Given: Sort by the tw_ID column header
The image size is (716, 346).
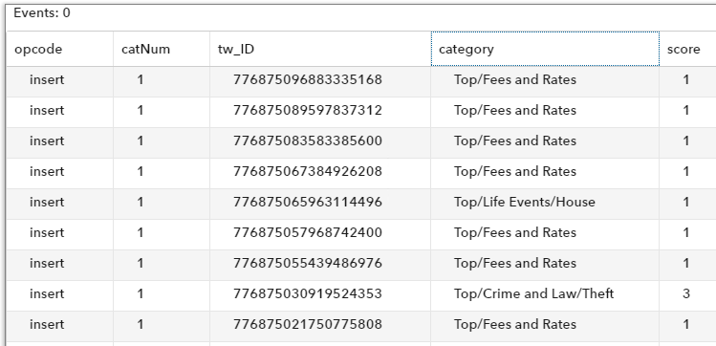Looking at the screenshot, I should 320,49.
